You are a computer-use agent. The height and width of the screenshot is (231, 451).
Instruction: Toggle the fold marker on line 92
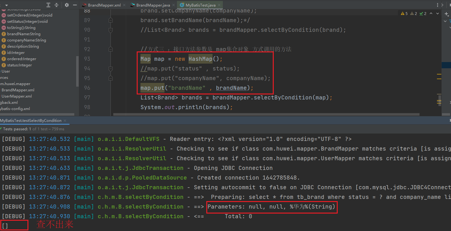pos(110,49)
